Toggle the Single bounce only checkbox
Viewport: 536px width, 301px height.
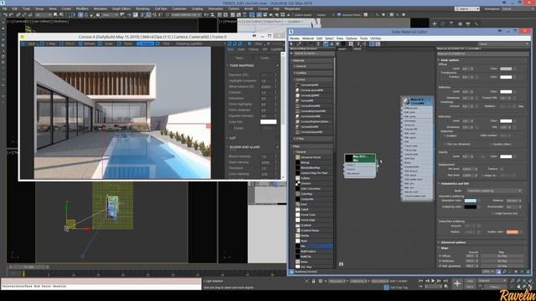coord(493,213)
